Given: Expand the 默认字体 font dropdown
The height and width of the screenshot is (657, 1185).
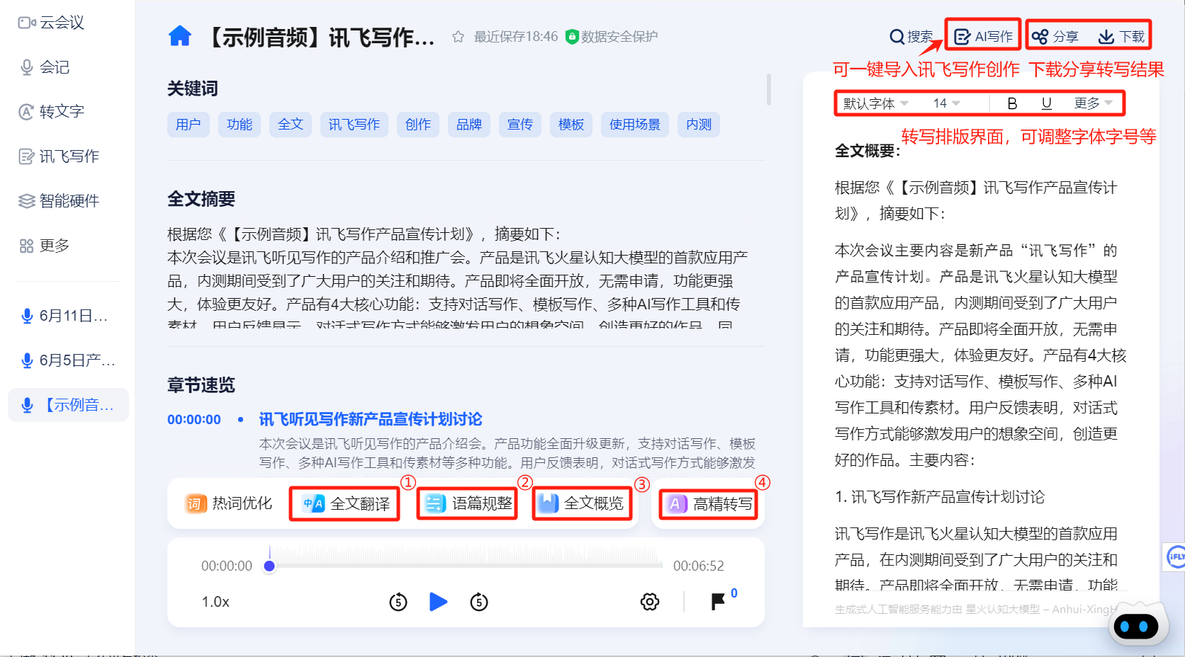Looking at the screenshot, I should [x=876, y=103].
